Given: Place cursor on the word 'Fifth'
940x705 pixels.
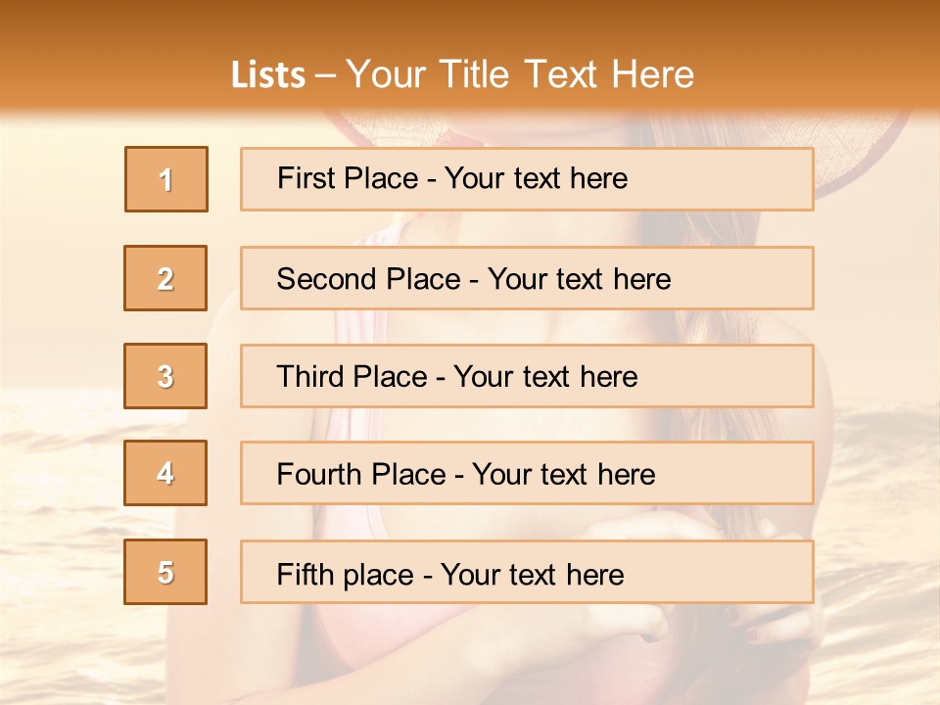Looking at the screenshot, I should point(305,574).
